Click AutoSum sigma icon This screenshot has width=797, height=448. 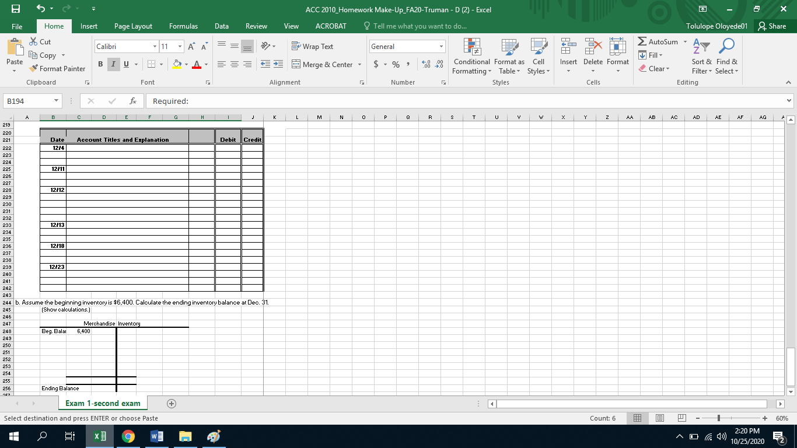642,42
